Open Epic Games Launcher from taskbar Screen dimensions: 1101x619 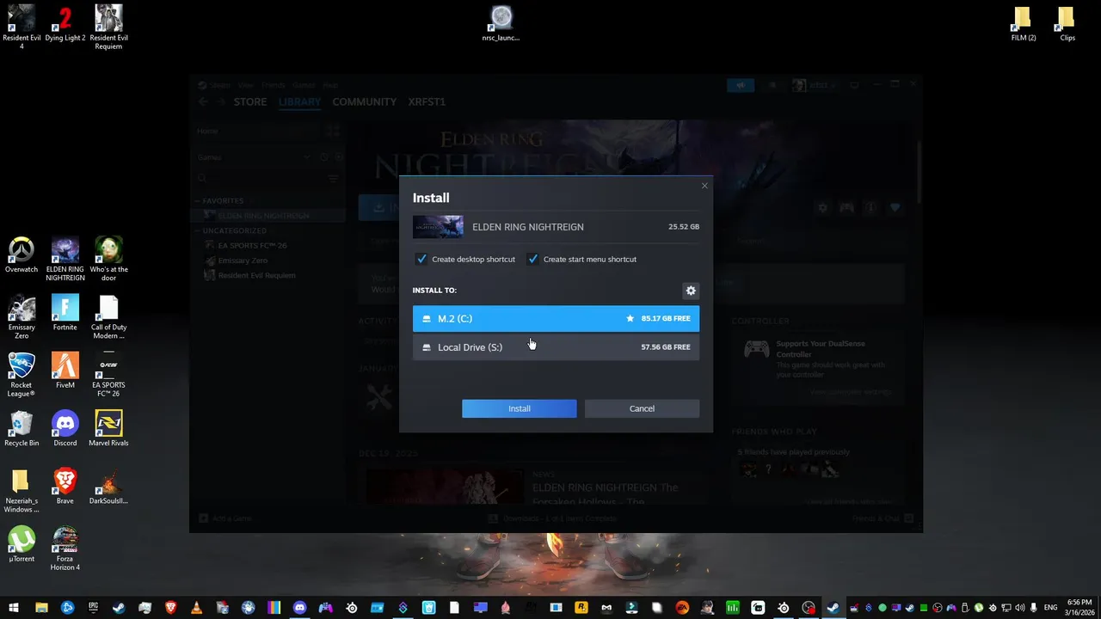[x=93, y=608]
